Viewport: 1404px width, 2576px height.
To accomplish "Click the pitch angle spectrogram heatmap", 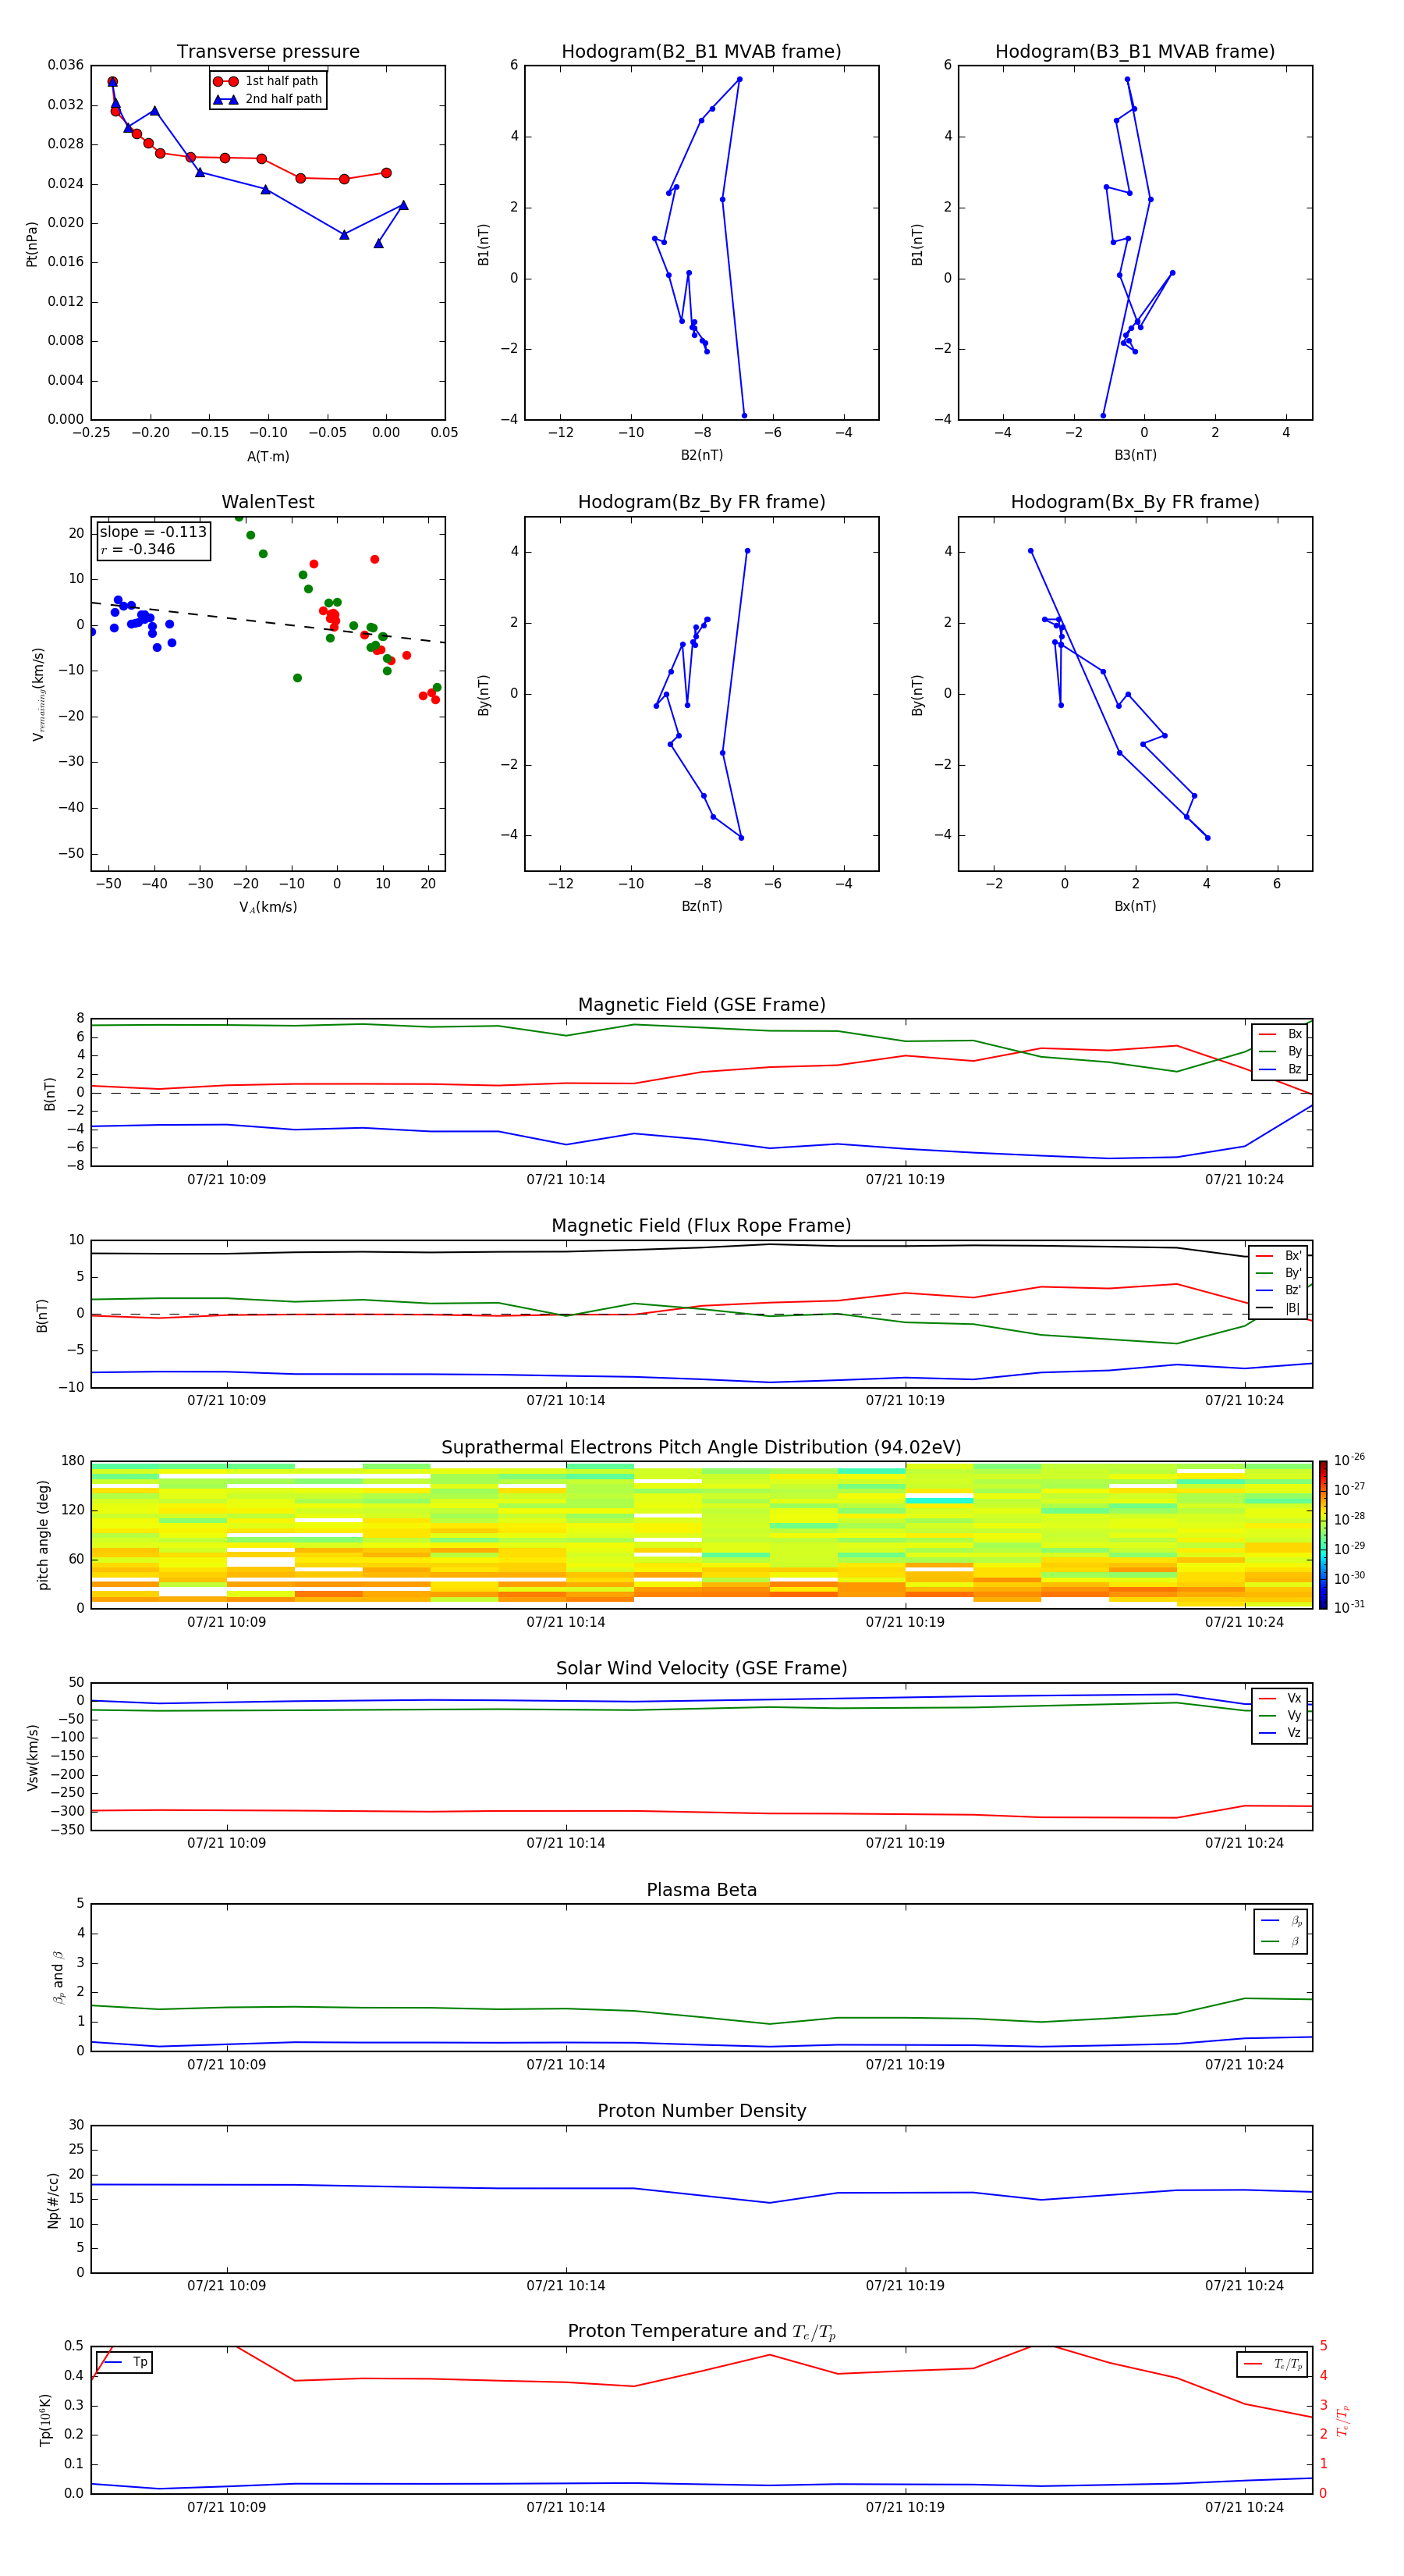I will tap(701, 1535).
